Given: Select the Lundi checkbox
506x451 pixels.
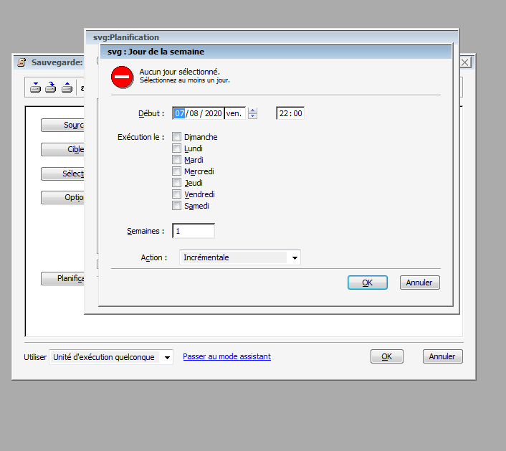Looking at the screenshot, I should pos(177,148).
